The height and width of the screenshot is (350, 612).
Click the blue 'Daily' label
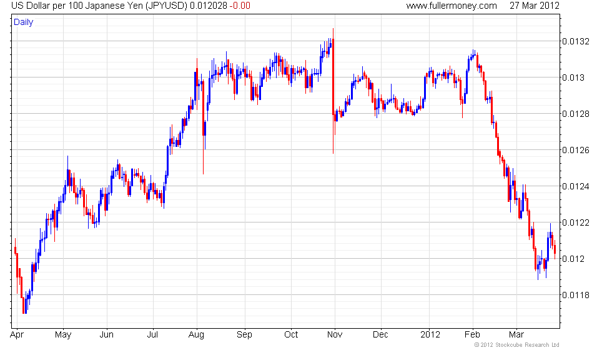(24, 22)
